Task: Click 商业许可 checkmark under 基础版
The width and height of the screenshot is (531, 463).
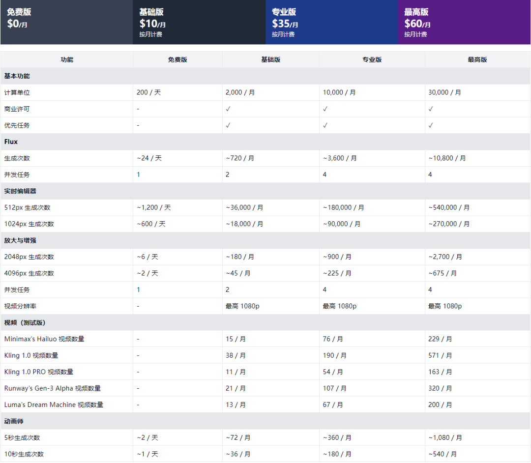Action: click(228, 109)
